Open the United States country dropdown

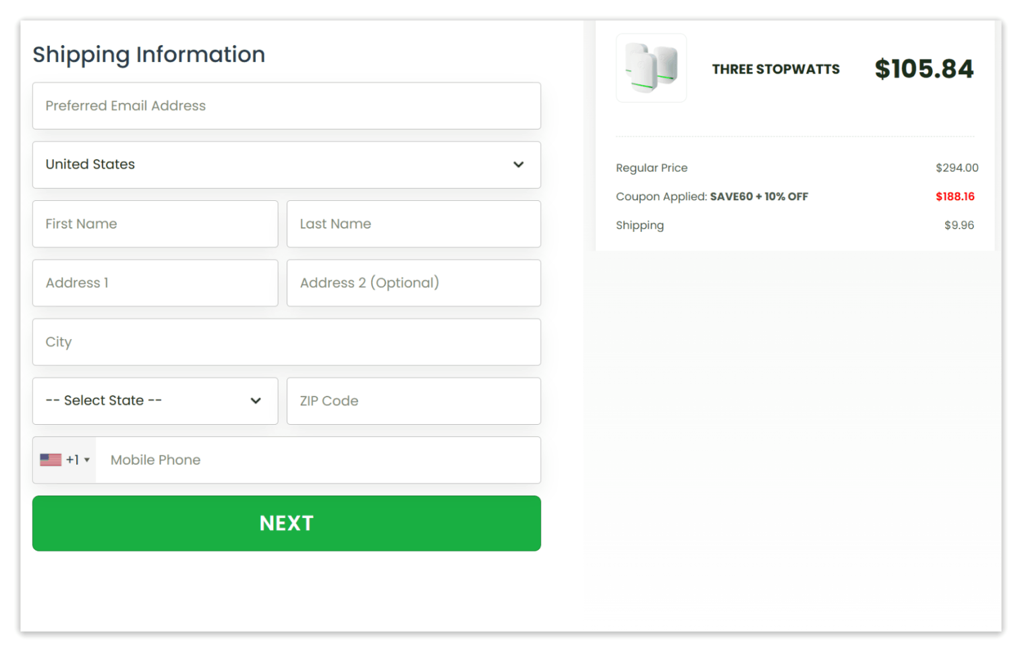coord(286,165)
